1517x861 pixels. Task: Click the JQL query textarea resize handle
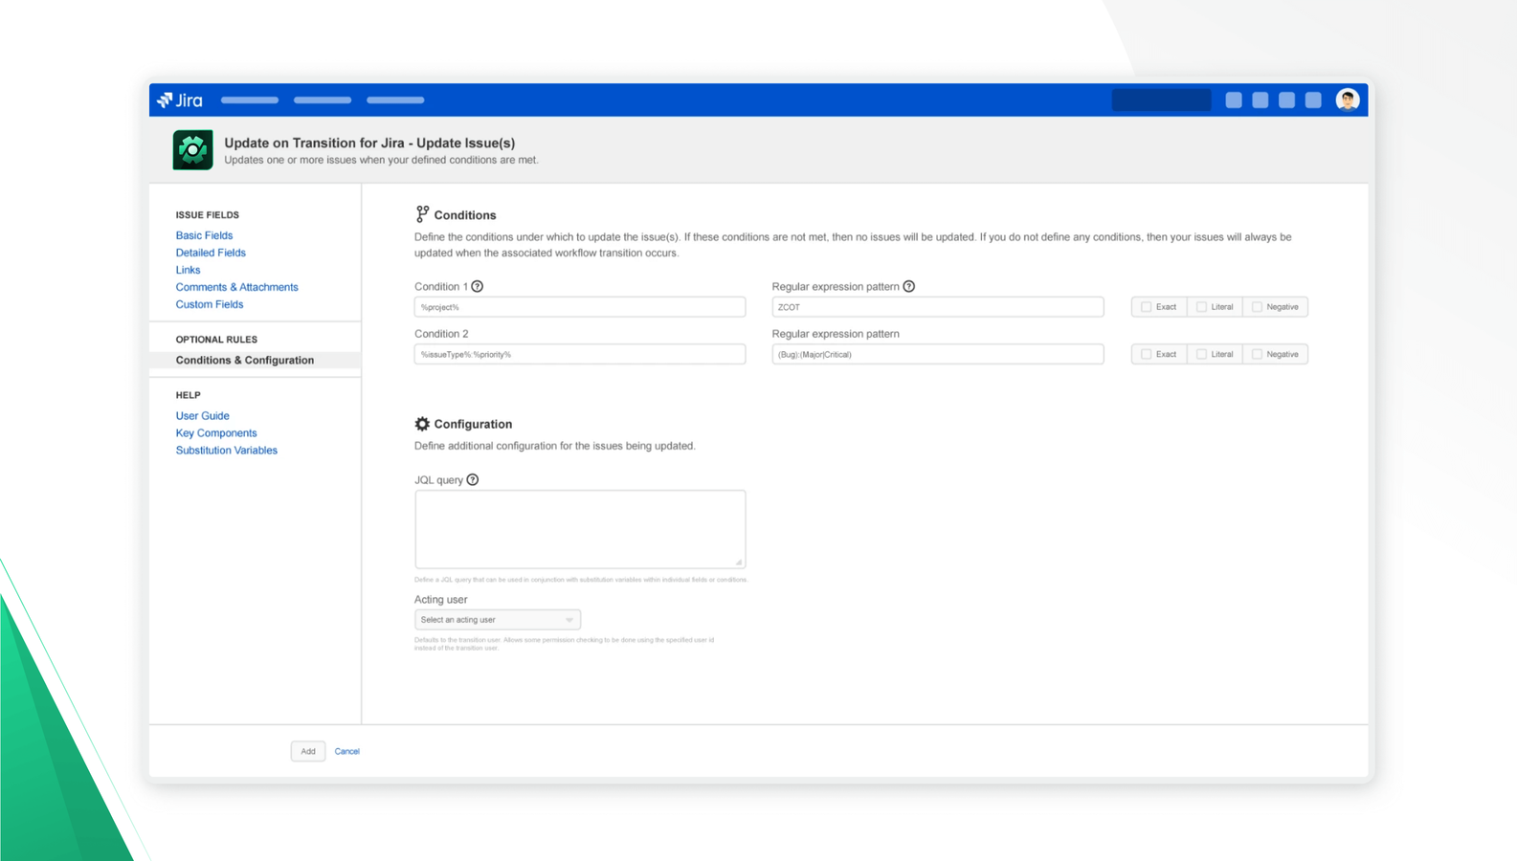point(738,562)
